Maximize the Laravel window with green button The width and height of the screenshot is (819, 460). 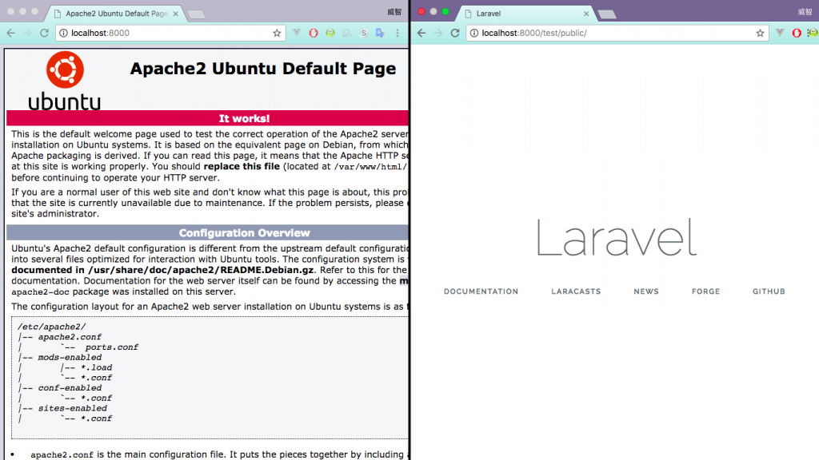[445, 11]
